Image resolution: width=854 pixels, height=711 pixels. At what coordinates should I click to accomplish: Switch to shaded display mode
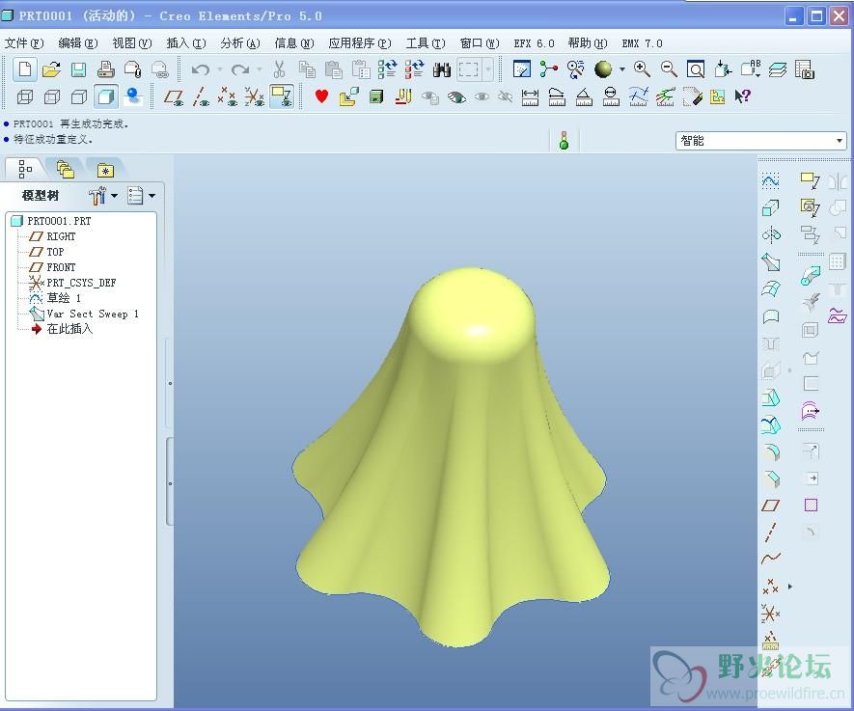point(106,96)
